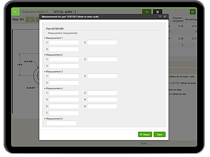Click the green pause icon in header
Screen dimensions: 210x157
(x=147, y=12)
